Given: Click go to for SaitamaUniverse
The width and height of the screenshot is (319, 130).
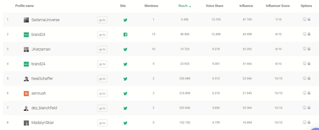Looking at the screenshot, I should [x=102, y=20].
